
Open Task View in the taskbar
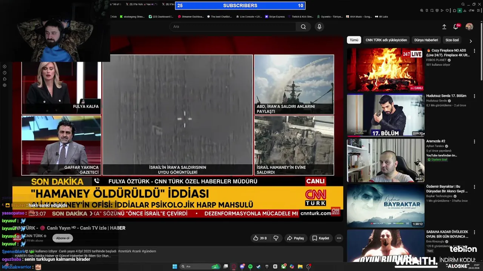(x=226, y=266)
